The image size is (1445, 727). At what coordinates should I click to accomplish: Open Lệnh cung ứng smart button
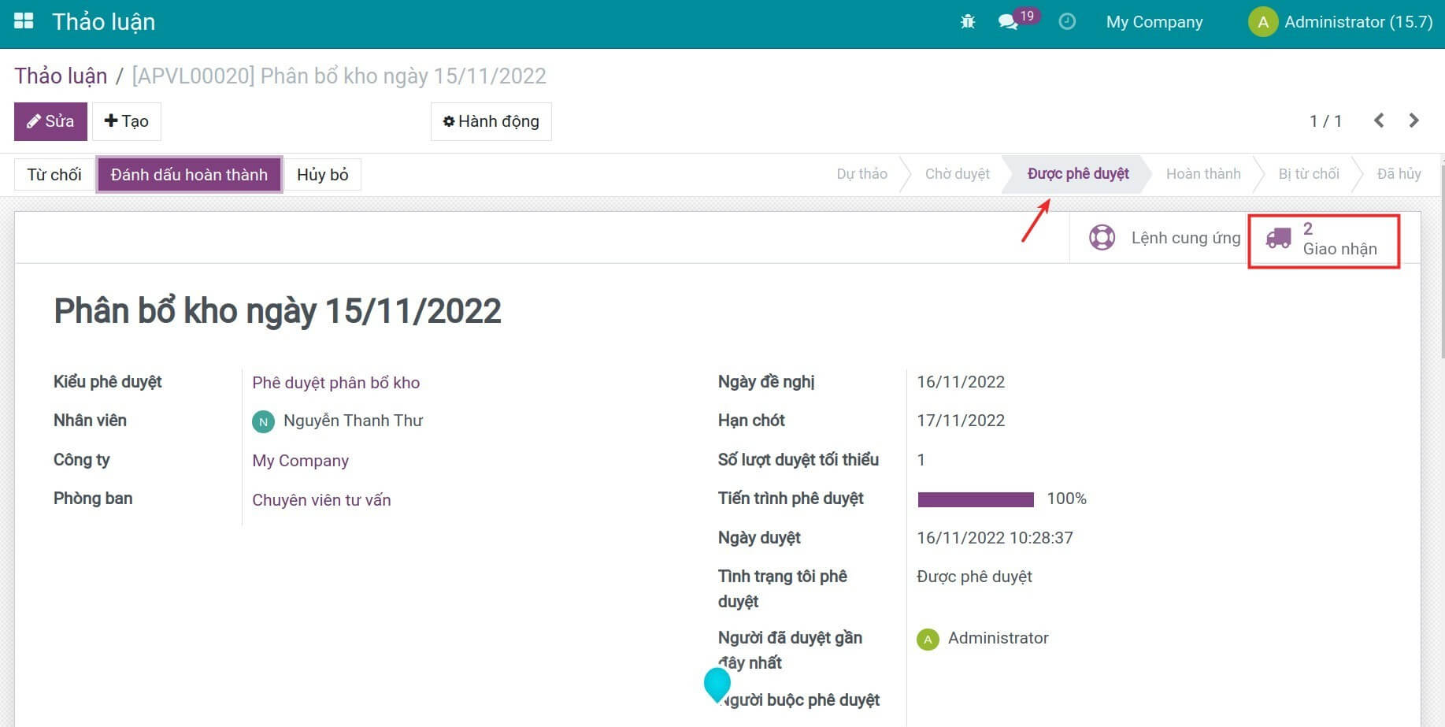1164,238
